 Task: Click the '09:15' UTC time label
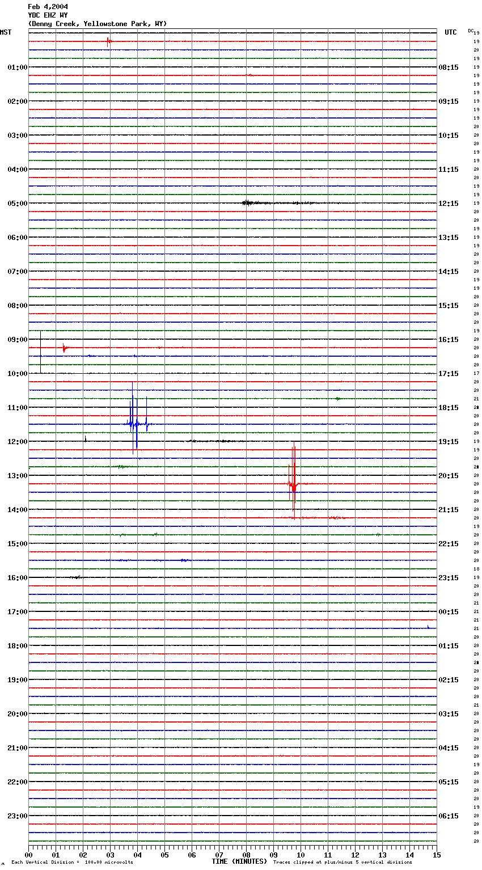449,102
